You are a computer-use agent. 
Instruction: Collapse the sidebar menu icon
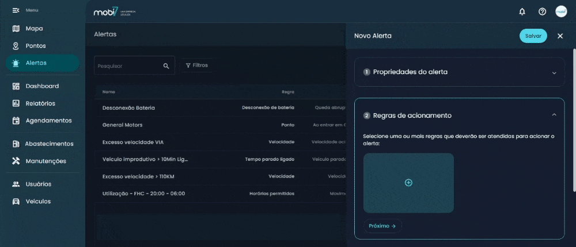pyautogui.click(x=16, y=10)
